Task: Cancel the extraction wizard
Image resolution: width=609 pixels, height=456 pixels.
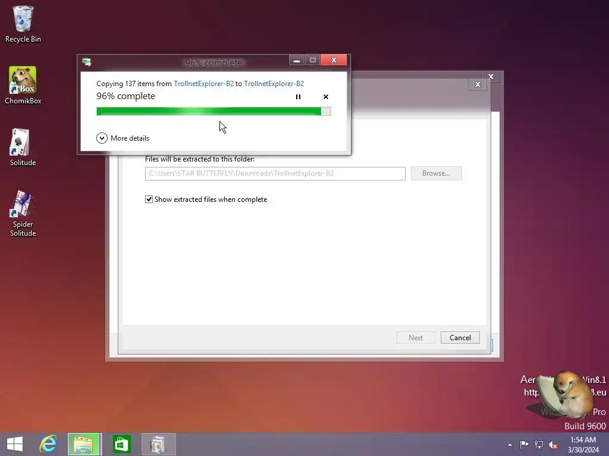Action: click(x=460, y=338)
